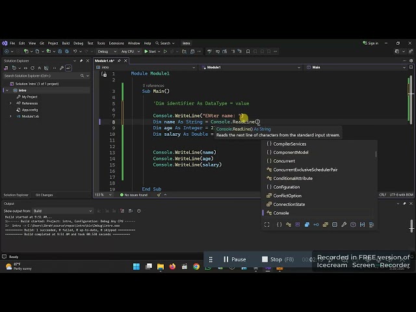Click Save All icon in toolbar
Screen dimensions: 416x312
(67, 51)
